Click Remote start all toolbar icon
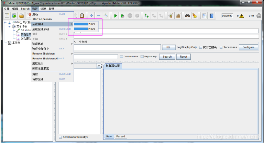Screen dimensions: 264x143 click(x=146, y=16)
